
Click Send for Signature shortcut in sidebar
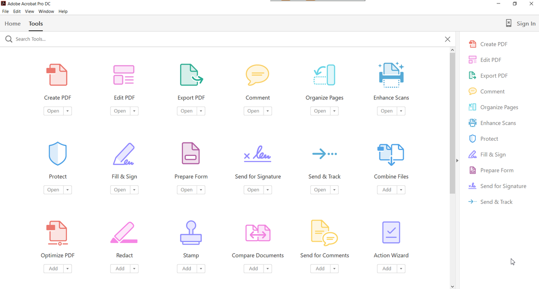coord(497,186)
